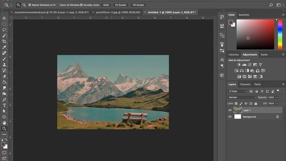Add a Black & White adjustment
The image size is (286, 161).
pos(247,71)
